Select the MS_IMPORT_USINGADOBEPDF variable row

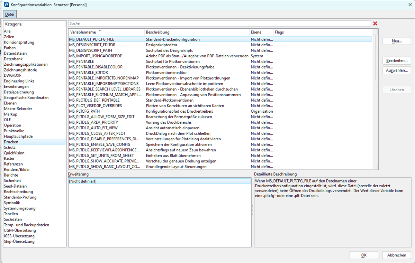point(95,56)
